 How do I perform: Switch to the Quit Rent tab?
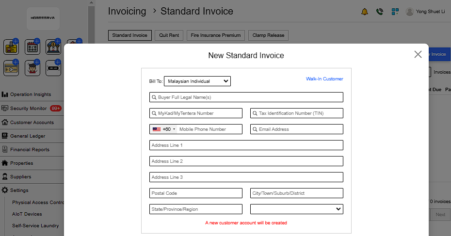(x=170, y=35)
